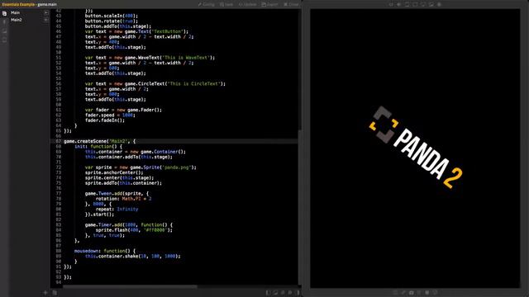Click line 51 game.WaveText code

pyautogui.click(x=150, y=58)
